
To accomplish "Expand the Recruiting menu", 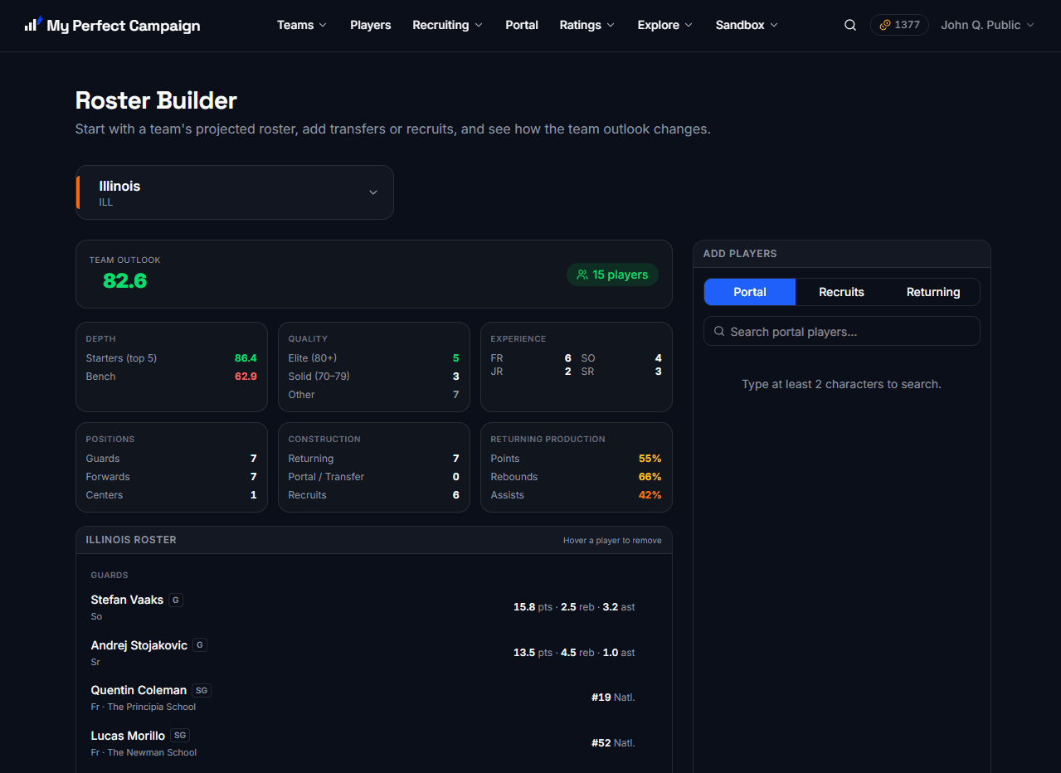I will [x=447, y=25].
